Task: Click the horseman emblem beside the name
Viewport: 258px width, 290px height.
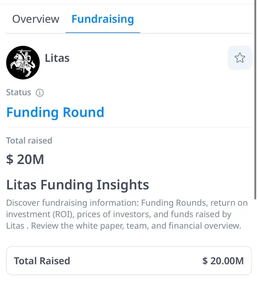Action: tap(23, 63)
